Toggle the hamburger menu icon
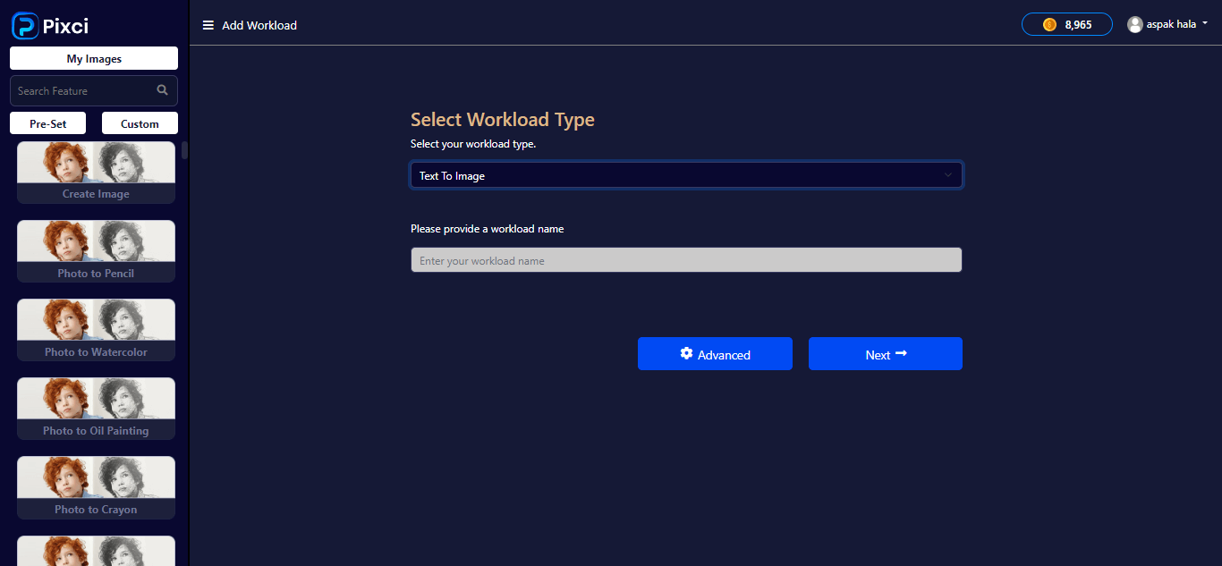 (x=208, y=25)
